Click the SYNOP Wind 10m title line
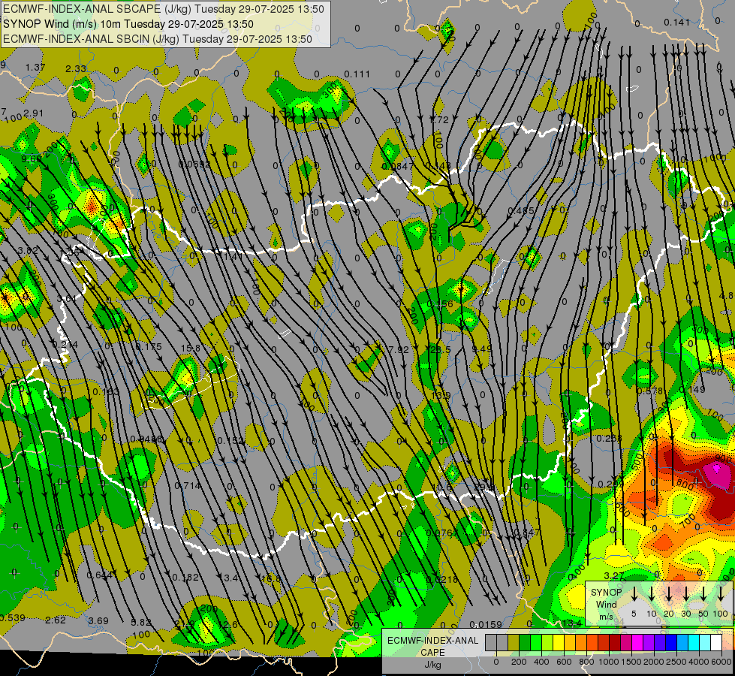The height and width of the screenshot is (676, 735). [128, 24]
